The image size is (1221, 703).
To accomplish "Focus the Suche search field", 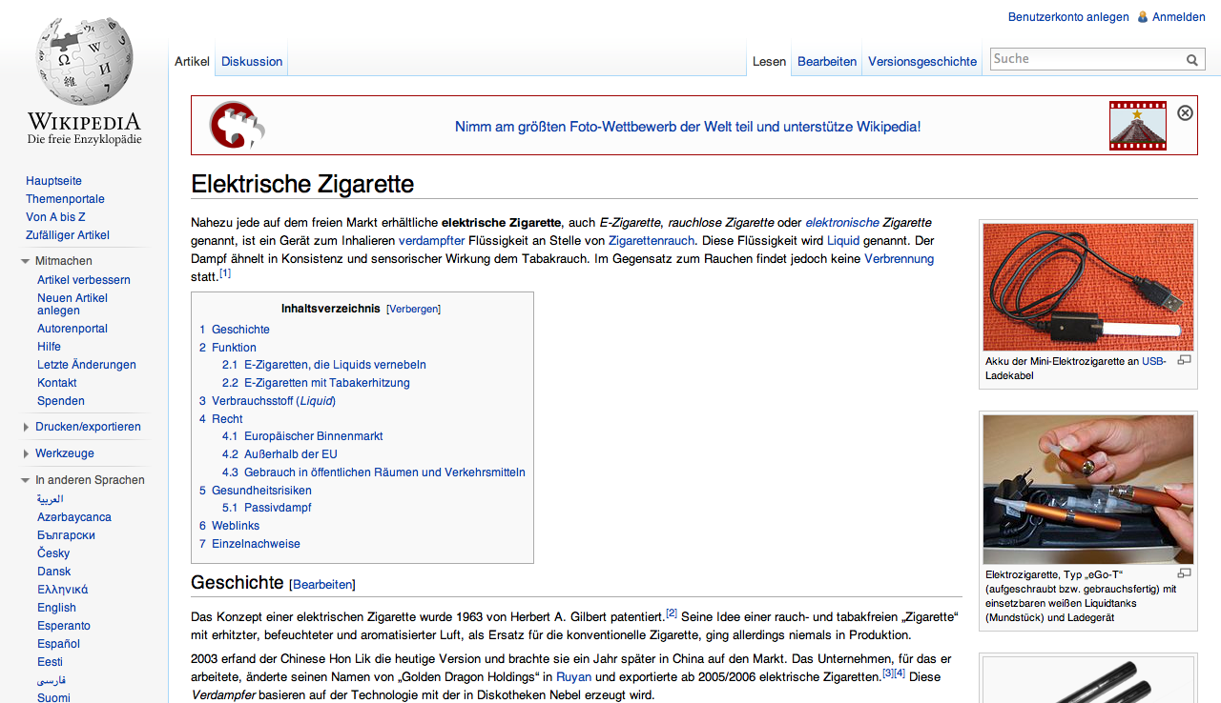I will [x=1086, y=59].
